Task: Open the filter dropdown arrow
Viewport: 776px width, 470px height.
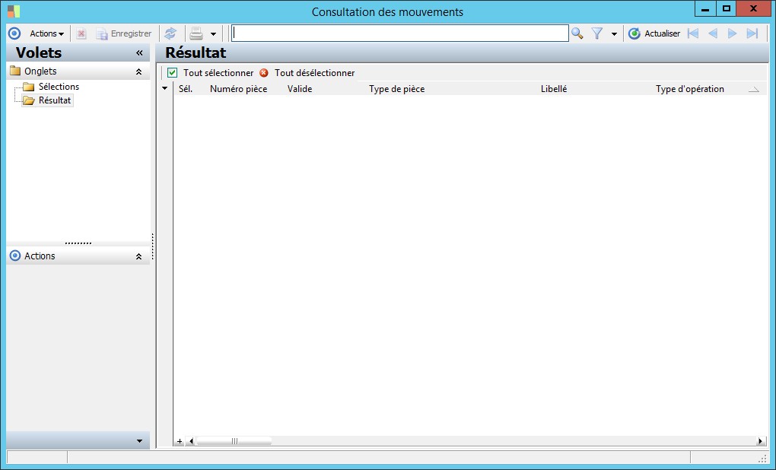Action: tap(614, 34)
